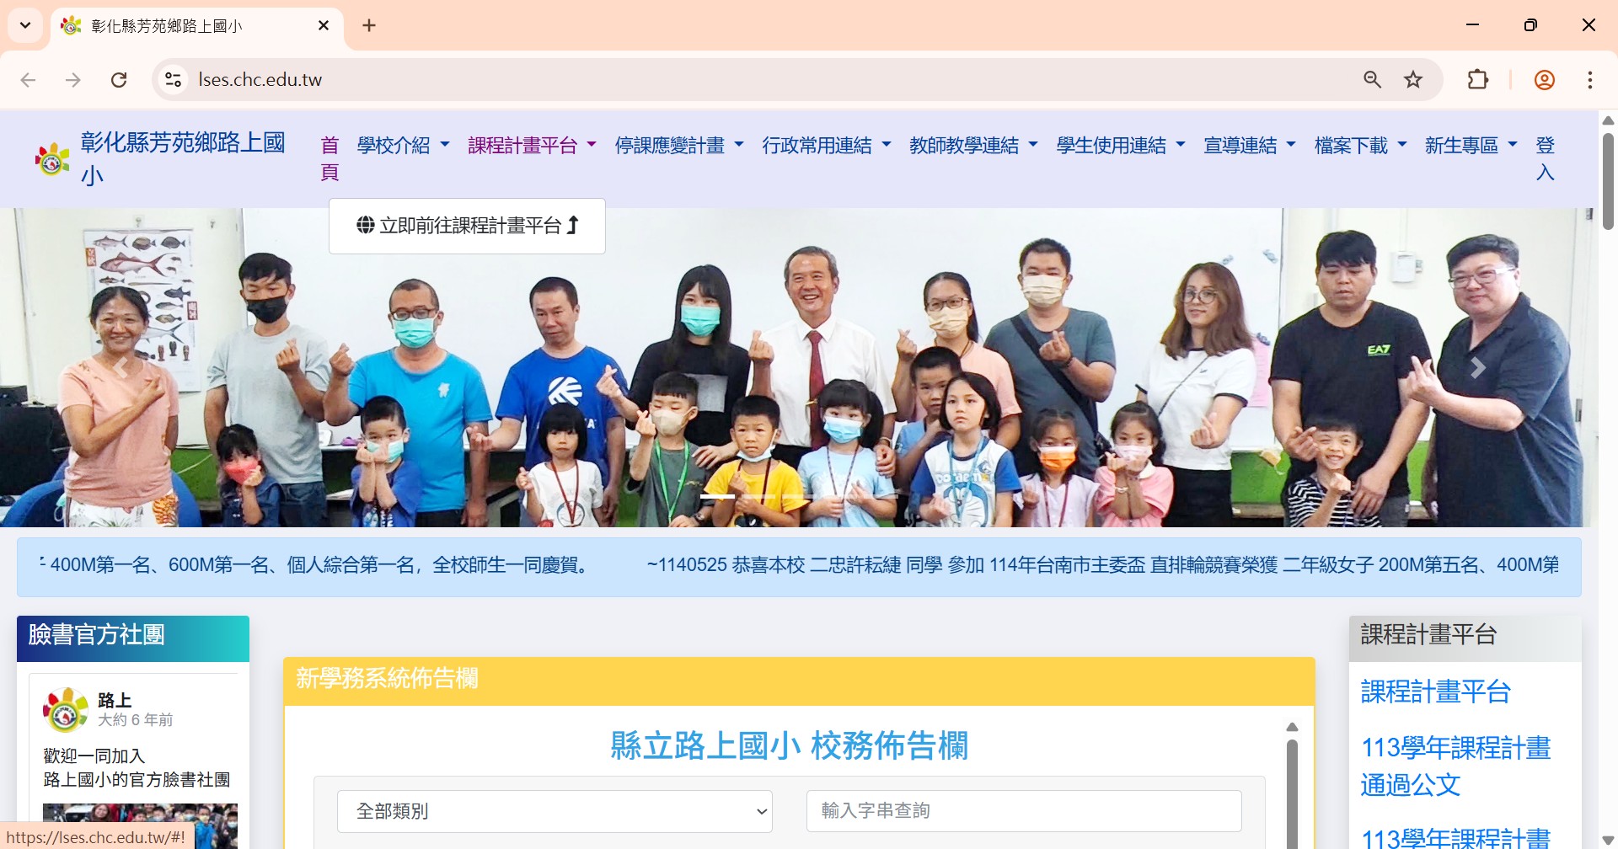Viewport: 1618px width, 849px height.
Task: Click the school logo beside the site title
Action: click(x=52, y=159)
